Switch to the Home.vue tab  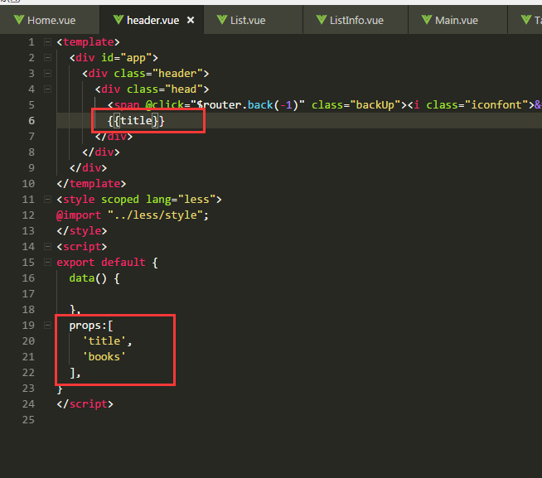click(50, 20)
